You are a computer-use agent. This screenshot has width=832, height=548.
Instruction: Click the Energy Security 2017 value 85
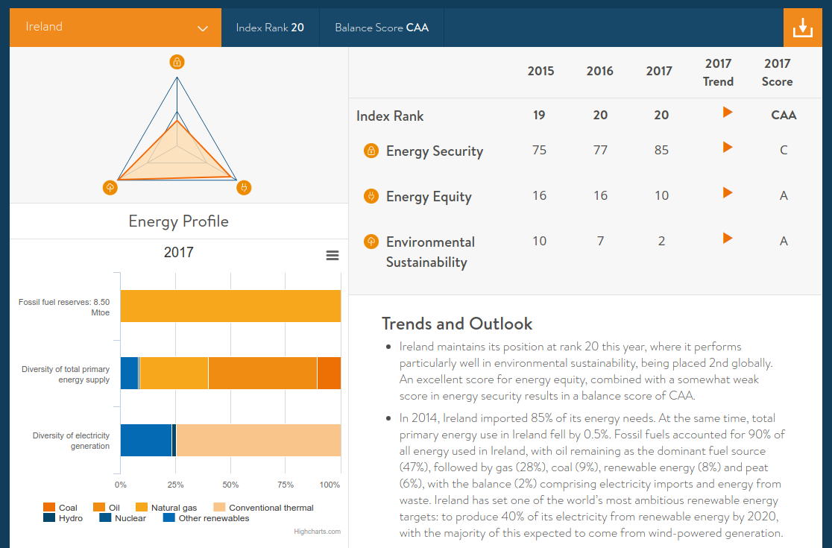pyautogui.click(x=661, y=150)
